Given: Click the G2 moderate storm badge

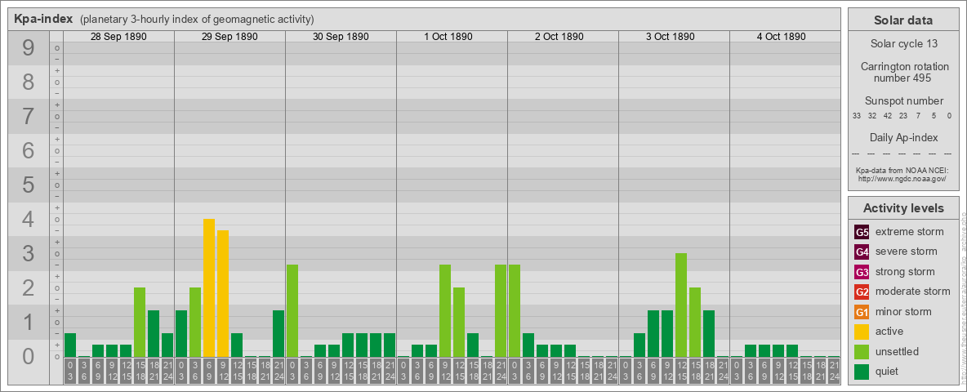Looking at the screenshot, I should pos(862,292).
